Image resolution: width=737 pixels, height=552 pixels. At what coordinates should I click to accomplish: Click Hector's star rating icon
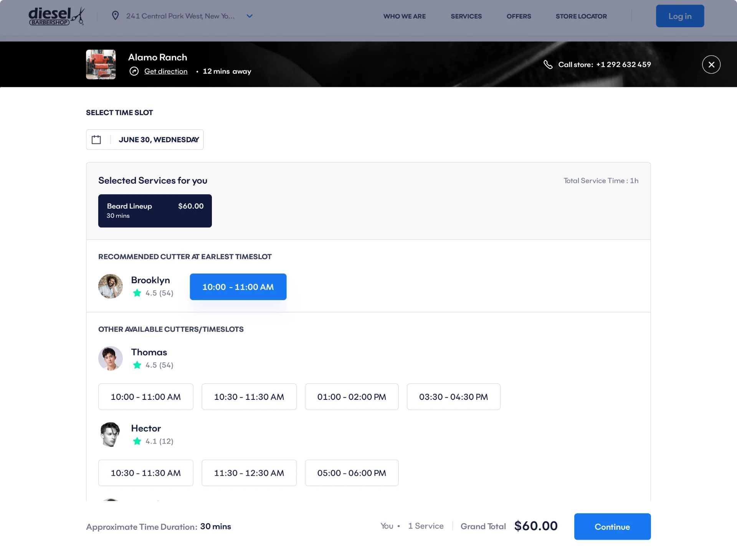(x=137, y=441)
